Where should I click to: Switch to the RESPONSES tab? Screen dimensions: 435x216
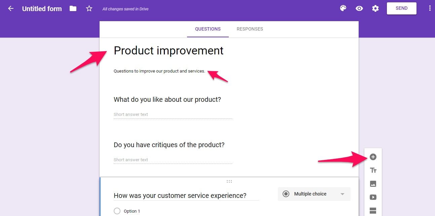coord(250,29)
